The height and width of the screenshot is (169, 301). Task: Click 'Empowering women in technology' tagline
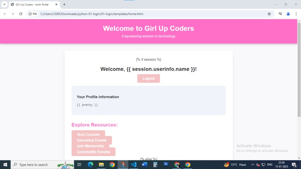148,36
